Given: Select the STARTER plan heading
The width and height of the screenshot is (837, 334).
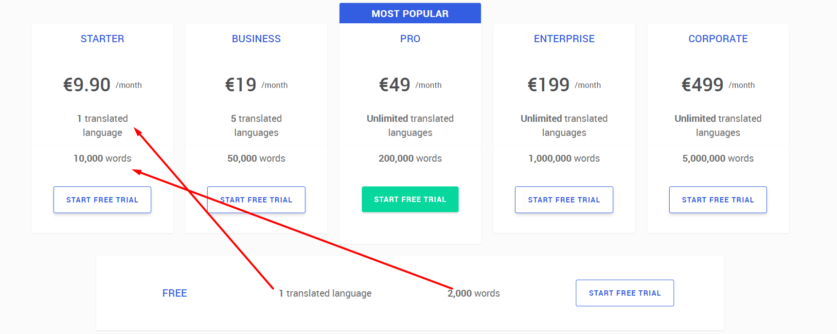Looking at the screenshot, I should pyautogui.click(x=102, y=39).
